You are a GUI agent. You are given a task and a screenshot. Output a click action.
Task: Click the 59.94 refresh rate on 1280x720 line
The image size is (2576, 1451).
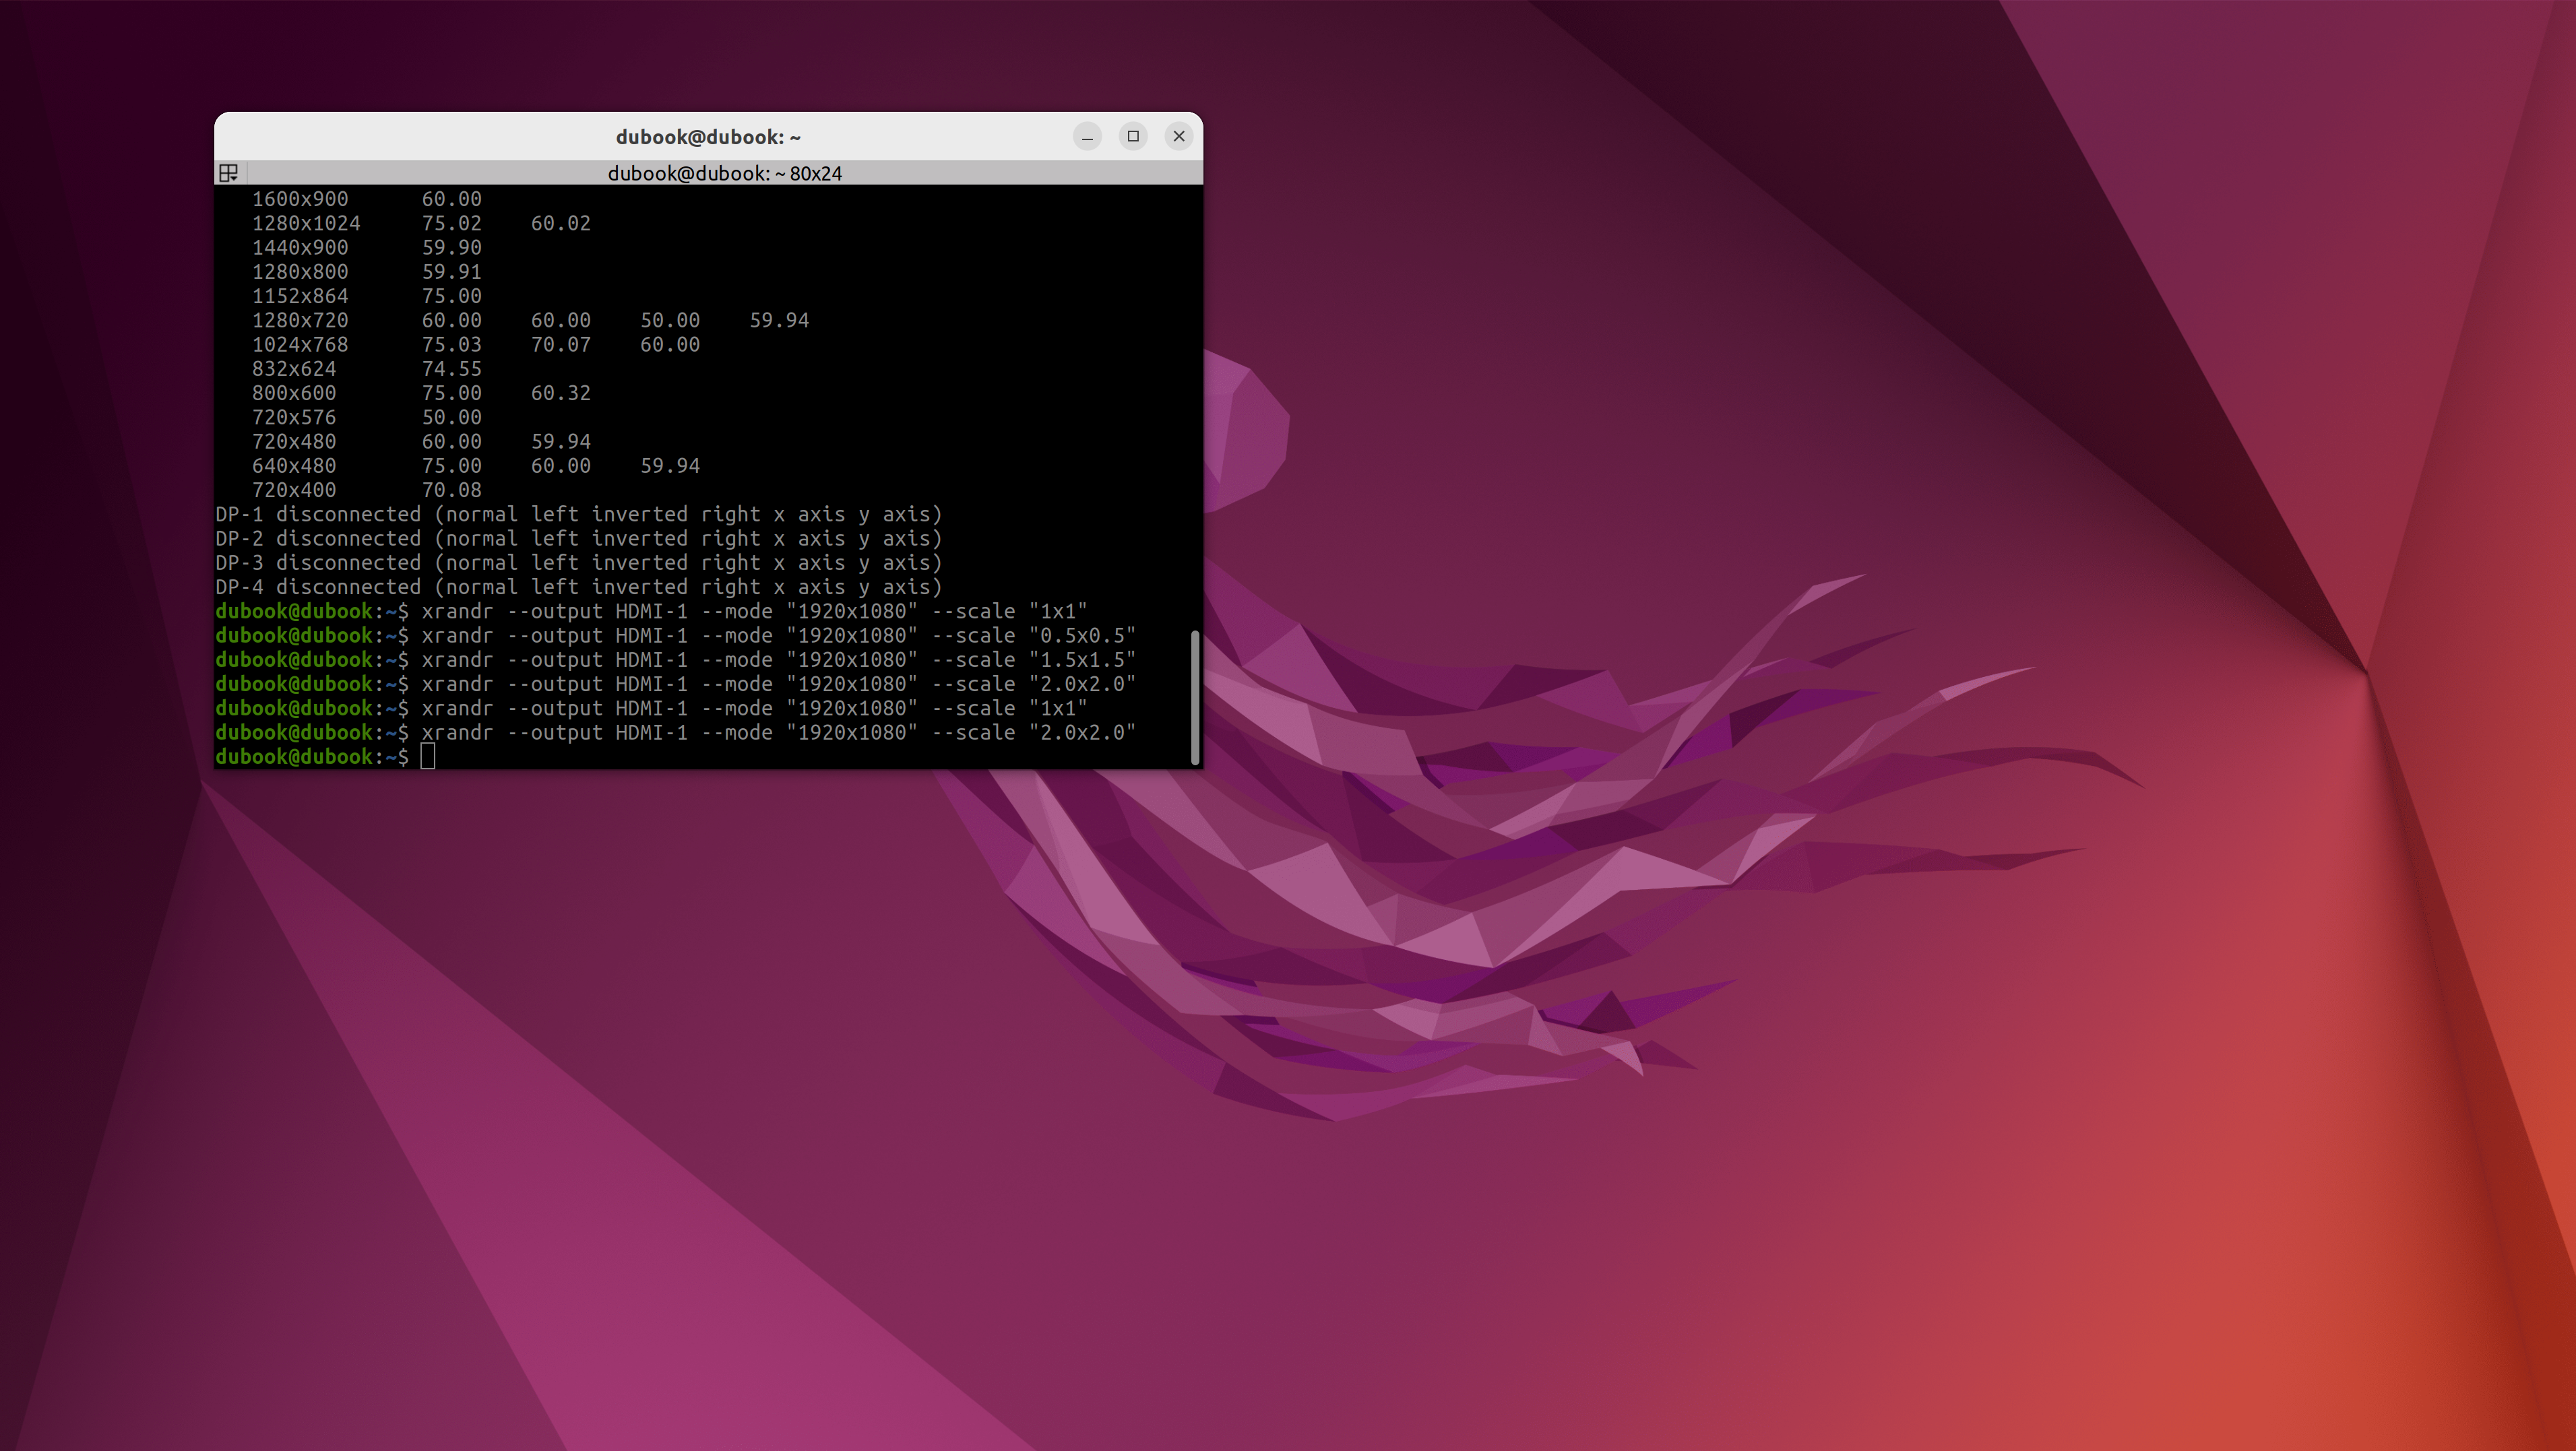pyautogui.click(x=779, y=320)
